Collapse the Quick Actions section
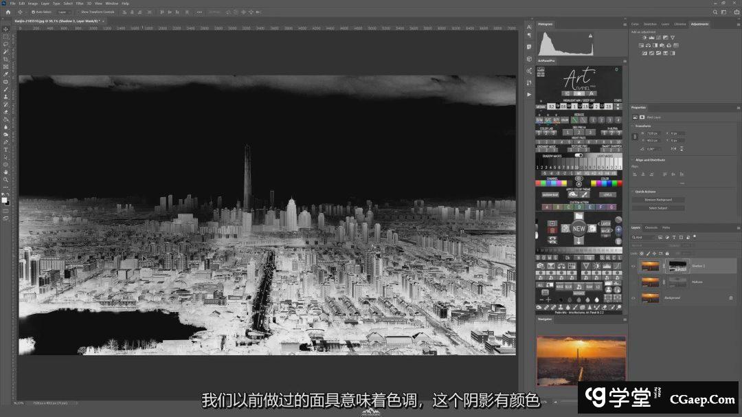 click(x=633, y=192)
